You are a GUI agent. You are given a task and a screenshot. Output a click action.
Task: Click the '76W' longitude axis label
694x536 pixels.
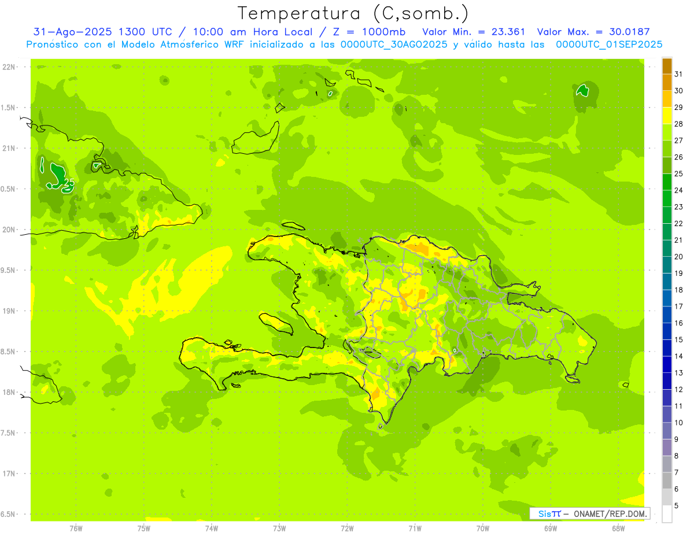point(76,528)
